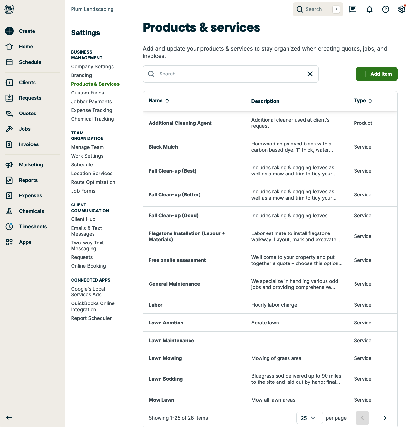The width and height of the screenshot is (410, 427).
Task: Click the Marketing megaphone icon
Action: point(9,165)
